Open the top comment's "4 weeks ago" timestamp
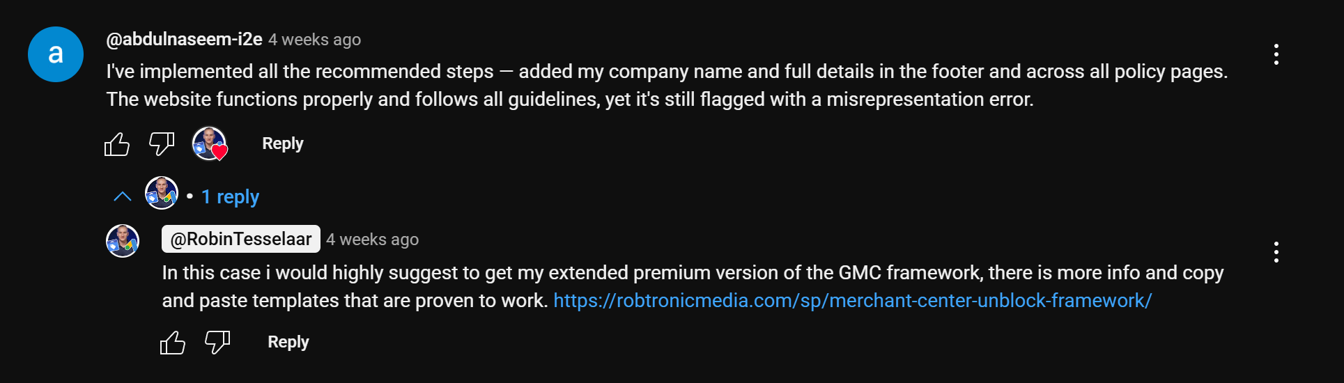The image size is (1344, 383). [315, 40]
